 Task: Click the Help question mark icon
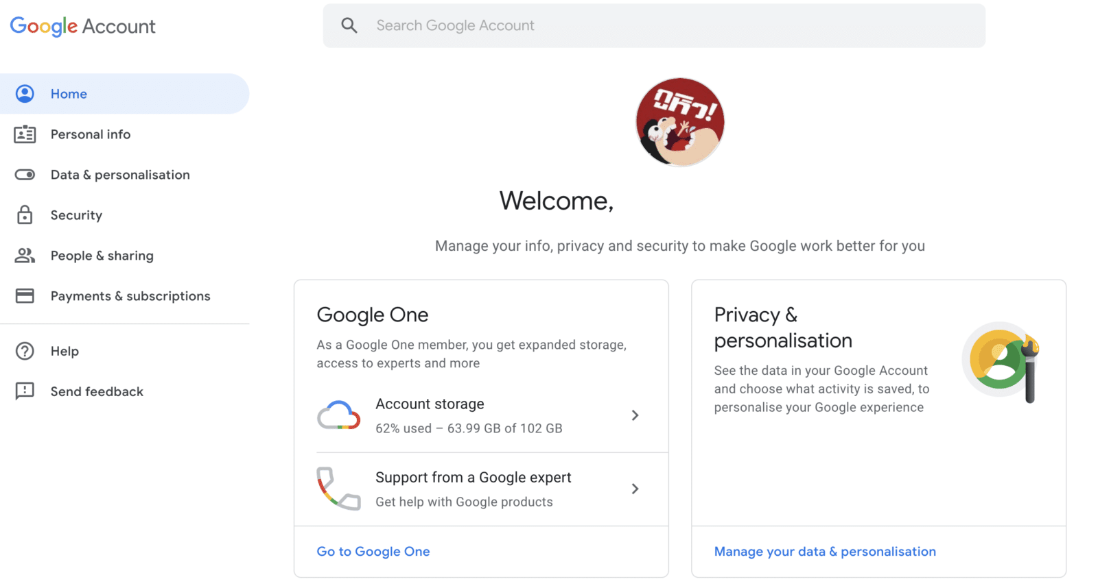(25, 351)
